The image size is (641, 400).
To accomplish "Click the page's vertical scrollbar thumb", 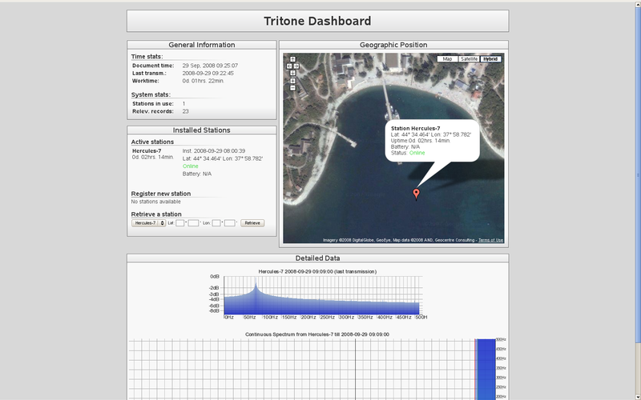I will [638, 175].
